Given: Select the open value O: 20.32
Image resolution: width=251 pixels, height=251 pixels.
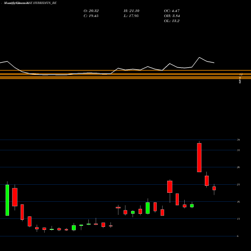Looking at the screenshot, I should pyautogui.click(x=91, y=11).
